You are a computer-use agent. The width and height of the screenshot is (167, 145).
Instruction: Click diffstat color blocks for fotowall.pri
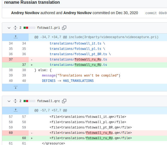29,27
